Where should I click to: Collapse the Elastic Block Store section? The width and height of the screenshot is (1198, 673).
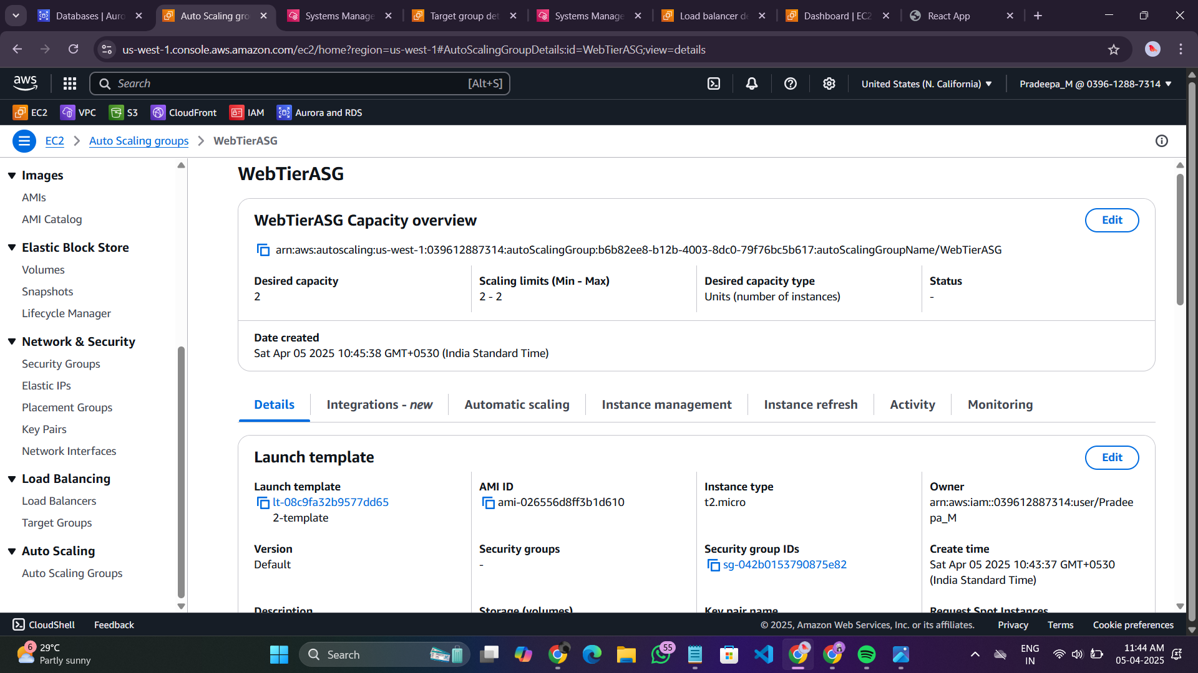click(12, 247)
